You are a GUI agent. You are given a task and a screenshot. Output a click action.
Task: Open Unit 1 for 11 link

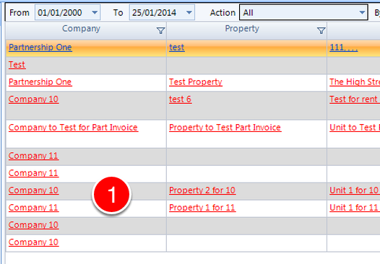(354, 208)
